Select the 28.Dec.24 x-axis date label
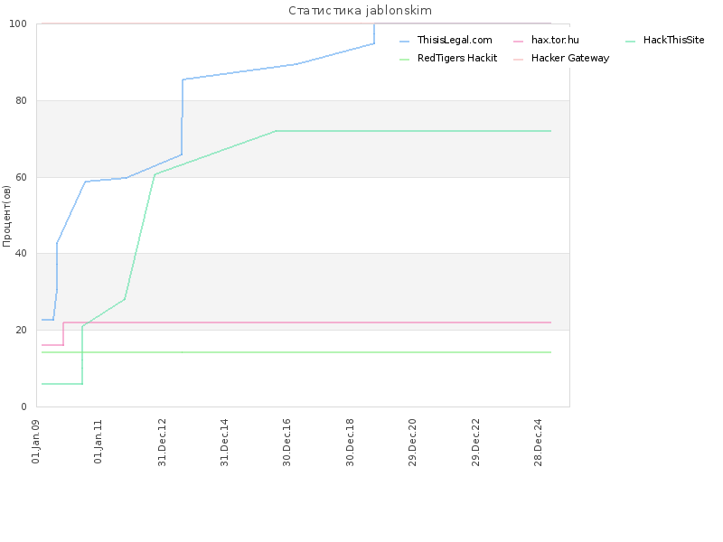 tap(538, 443)
